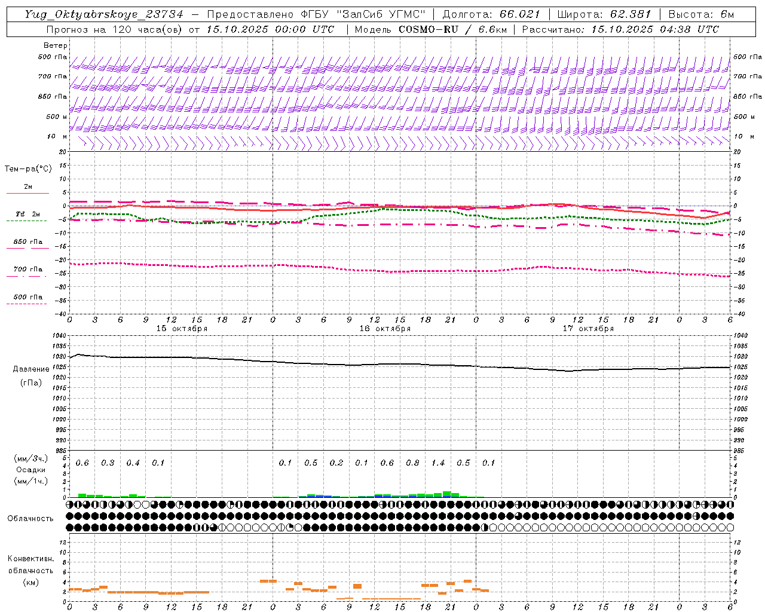Click the 0.2 precipitation amount value
Viewport: 765px width, 612px height.
(336, 463)
